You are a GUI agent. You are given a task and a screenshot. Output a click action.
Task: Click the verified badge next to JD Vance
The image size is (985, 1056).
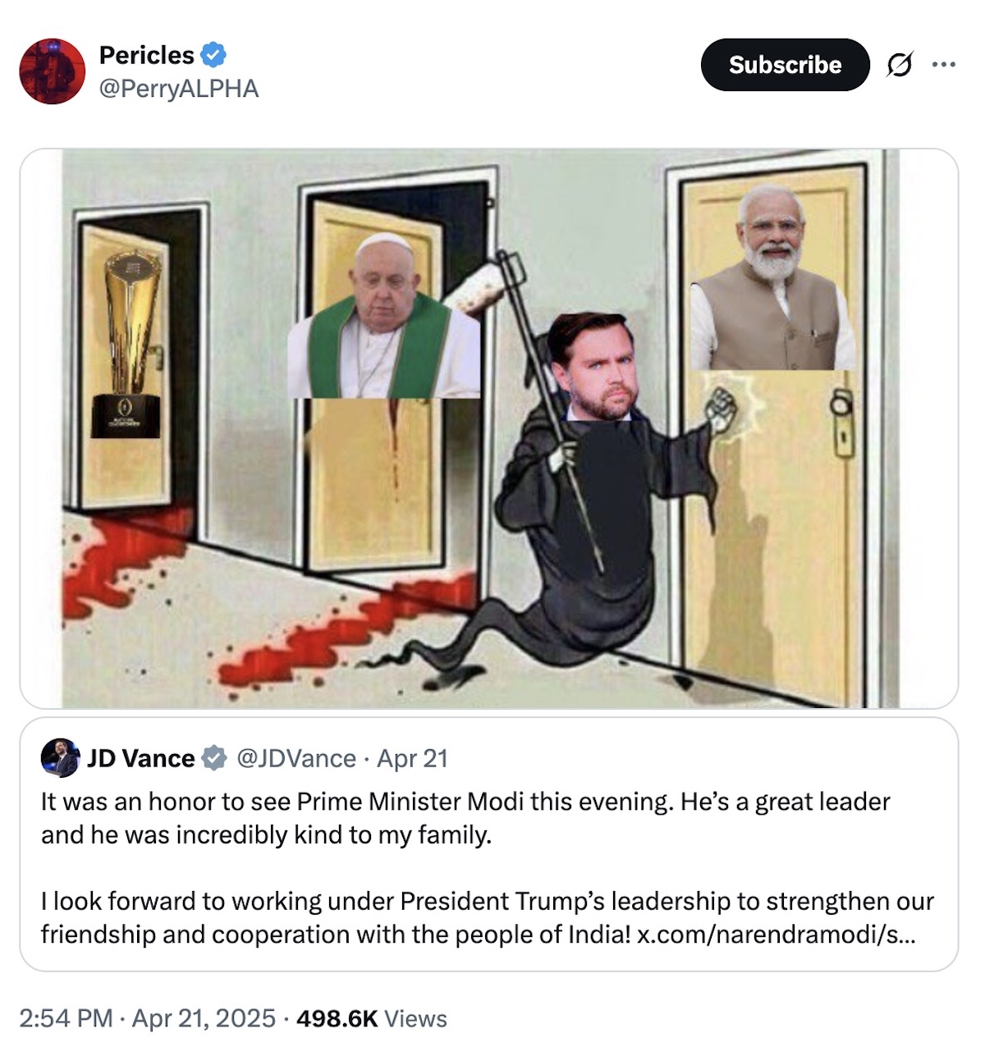click(x=214, y=758)
